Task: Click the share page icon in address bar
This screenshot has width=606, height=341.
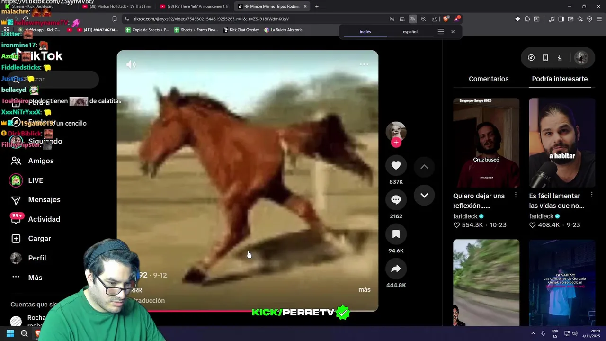Action: [x=434, y=19]
